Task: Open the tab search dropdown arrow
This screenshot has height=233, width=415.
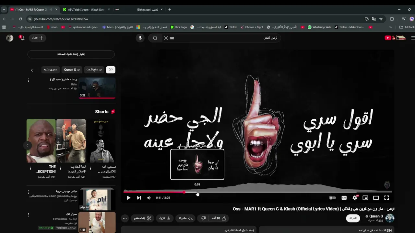Action: (4, 10)
